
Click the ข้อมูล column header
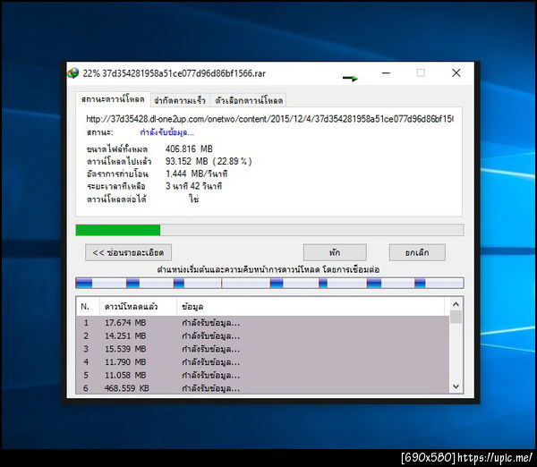tap(311, 307)
